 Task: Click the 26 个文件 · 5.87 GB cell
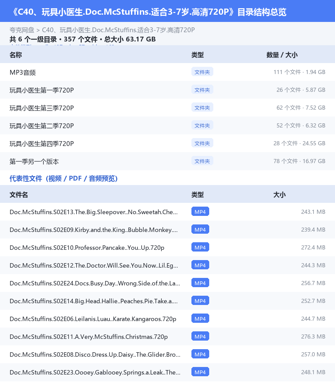pyautogui.click(x=301, y=90)
